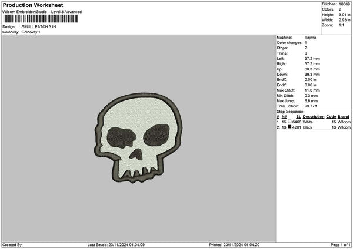Click the Down value 38.3 mm

pos(312,75)
